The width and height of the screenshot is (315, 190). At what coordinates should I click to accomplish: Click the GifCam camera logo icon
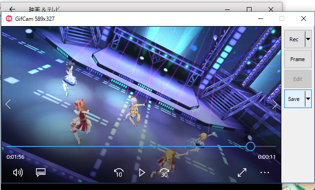9,18
